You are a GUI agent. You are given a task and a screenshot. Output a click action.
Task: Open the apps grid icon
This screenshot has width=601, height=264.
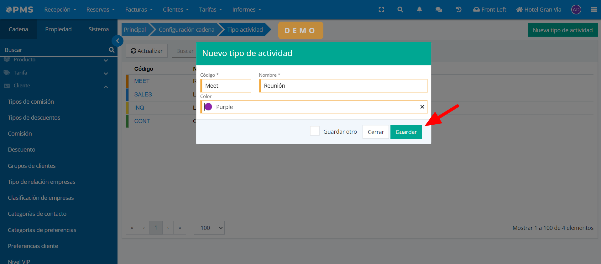click(593, 10)
